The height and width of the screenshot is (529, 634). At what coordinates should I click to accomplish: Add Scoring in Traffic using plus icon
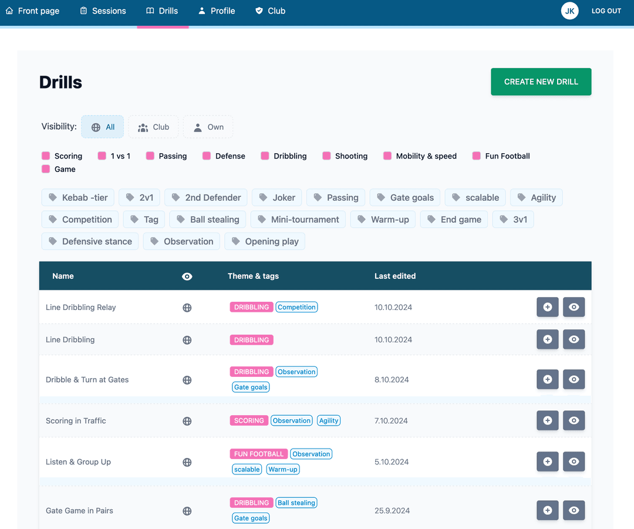pos(548,420)
